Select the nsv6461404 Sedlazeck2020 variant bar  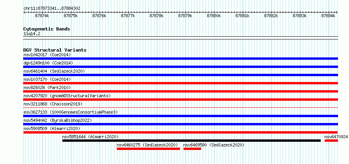pos(180,75)
